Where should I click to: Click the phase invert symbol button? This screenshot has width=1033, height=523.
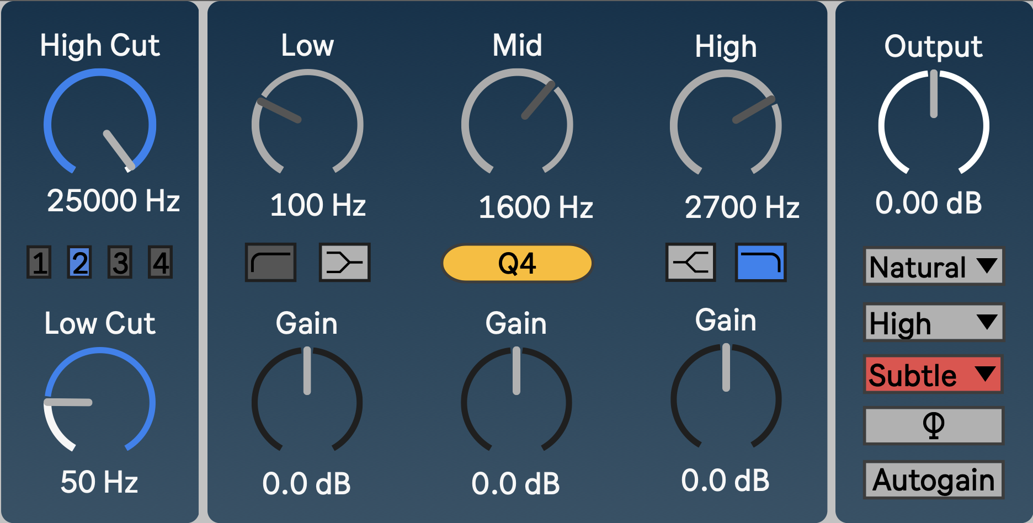tap(933, 425)
